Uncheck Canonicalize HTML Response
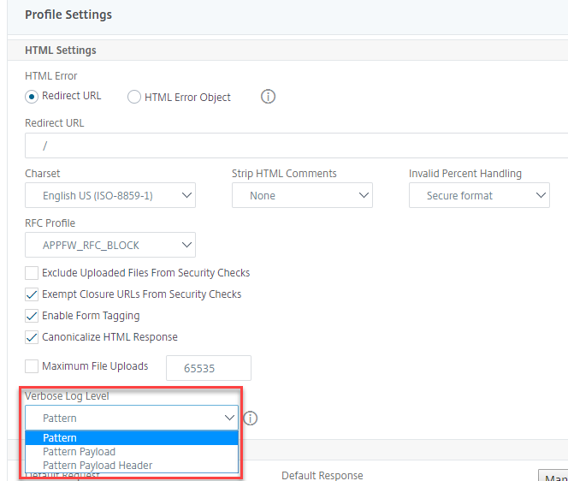 (32, 337)
